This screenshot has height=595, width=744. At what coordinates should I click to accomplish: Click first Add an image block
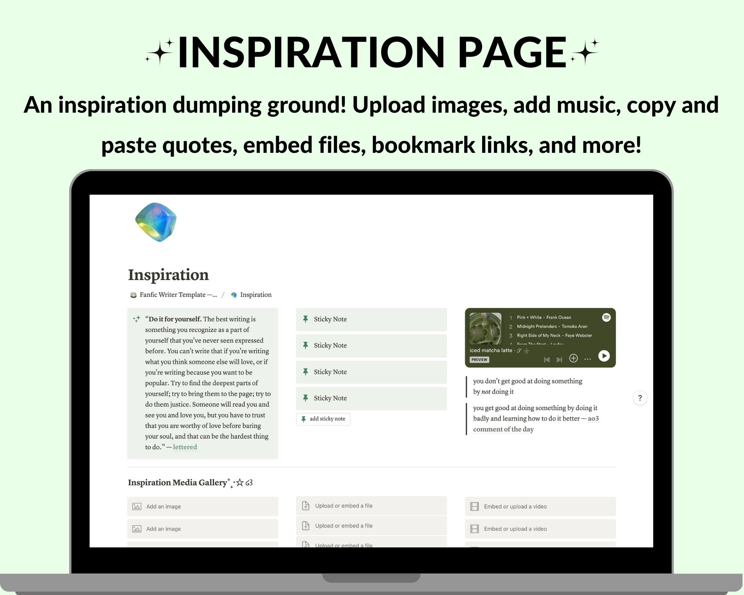point(202,506)
